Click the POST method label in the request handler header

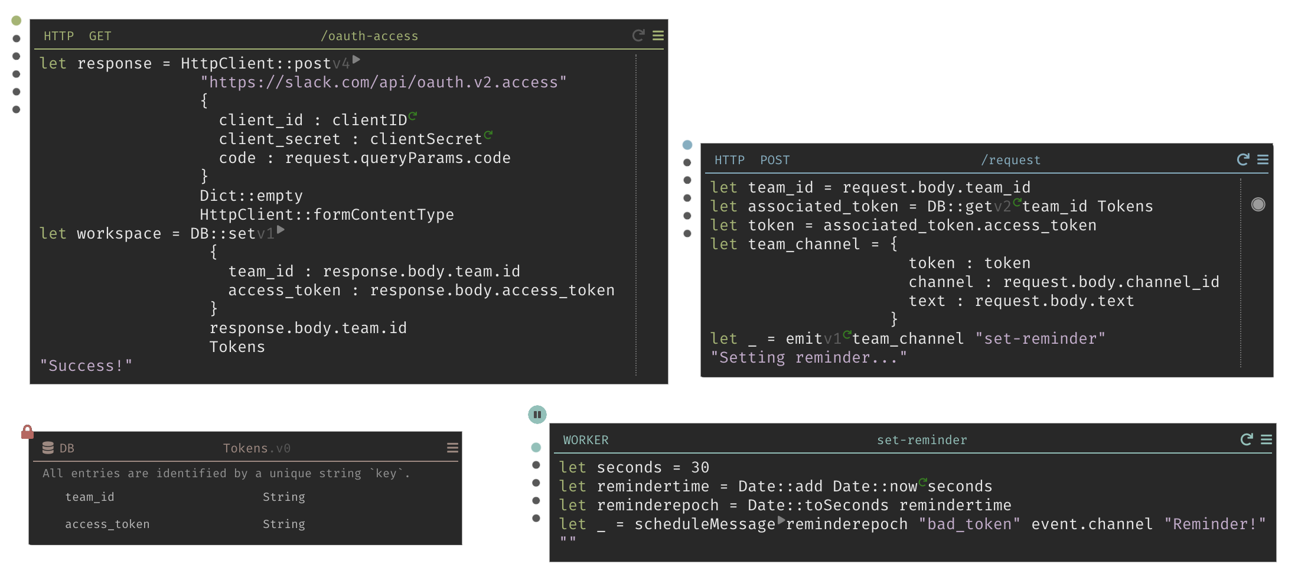(774, 161)
